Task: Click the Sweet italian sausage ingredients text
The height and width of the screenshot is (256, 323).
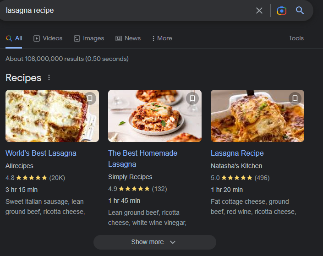Action: tap(45, 207)
